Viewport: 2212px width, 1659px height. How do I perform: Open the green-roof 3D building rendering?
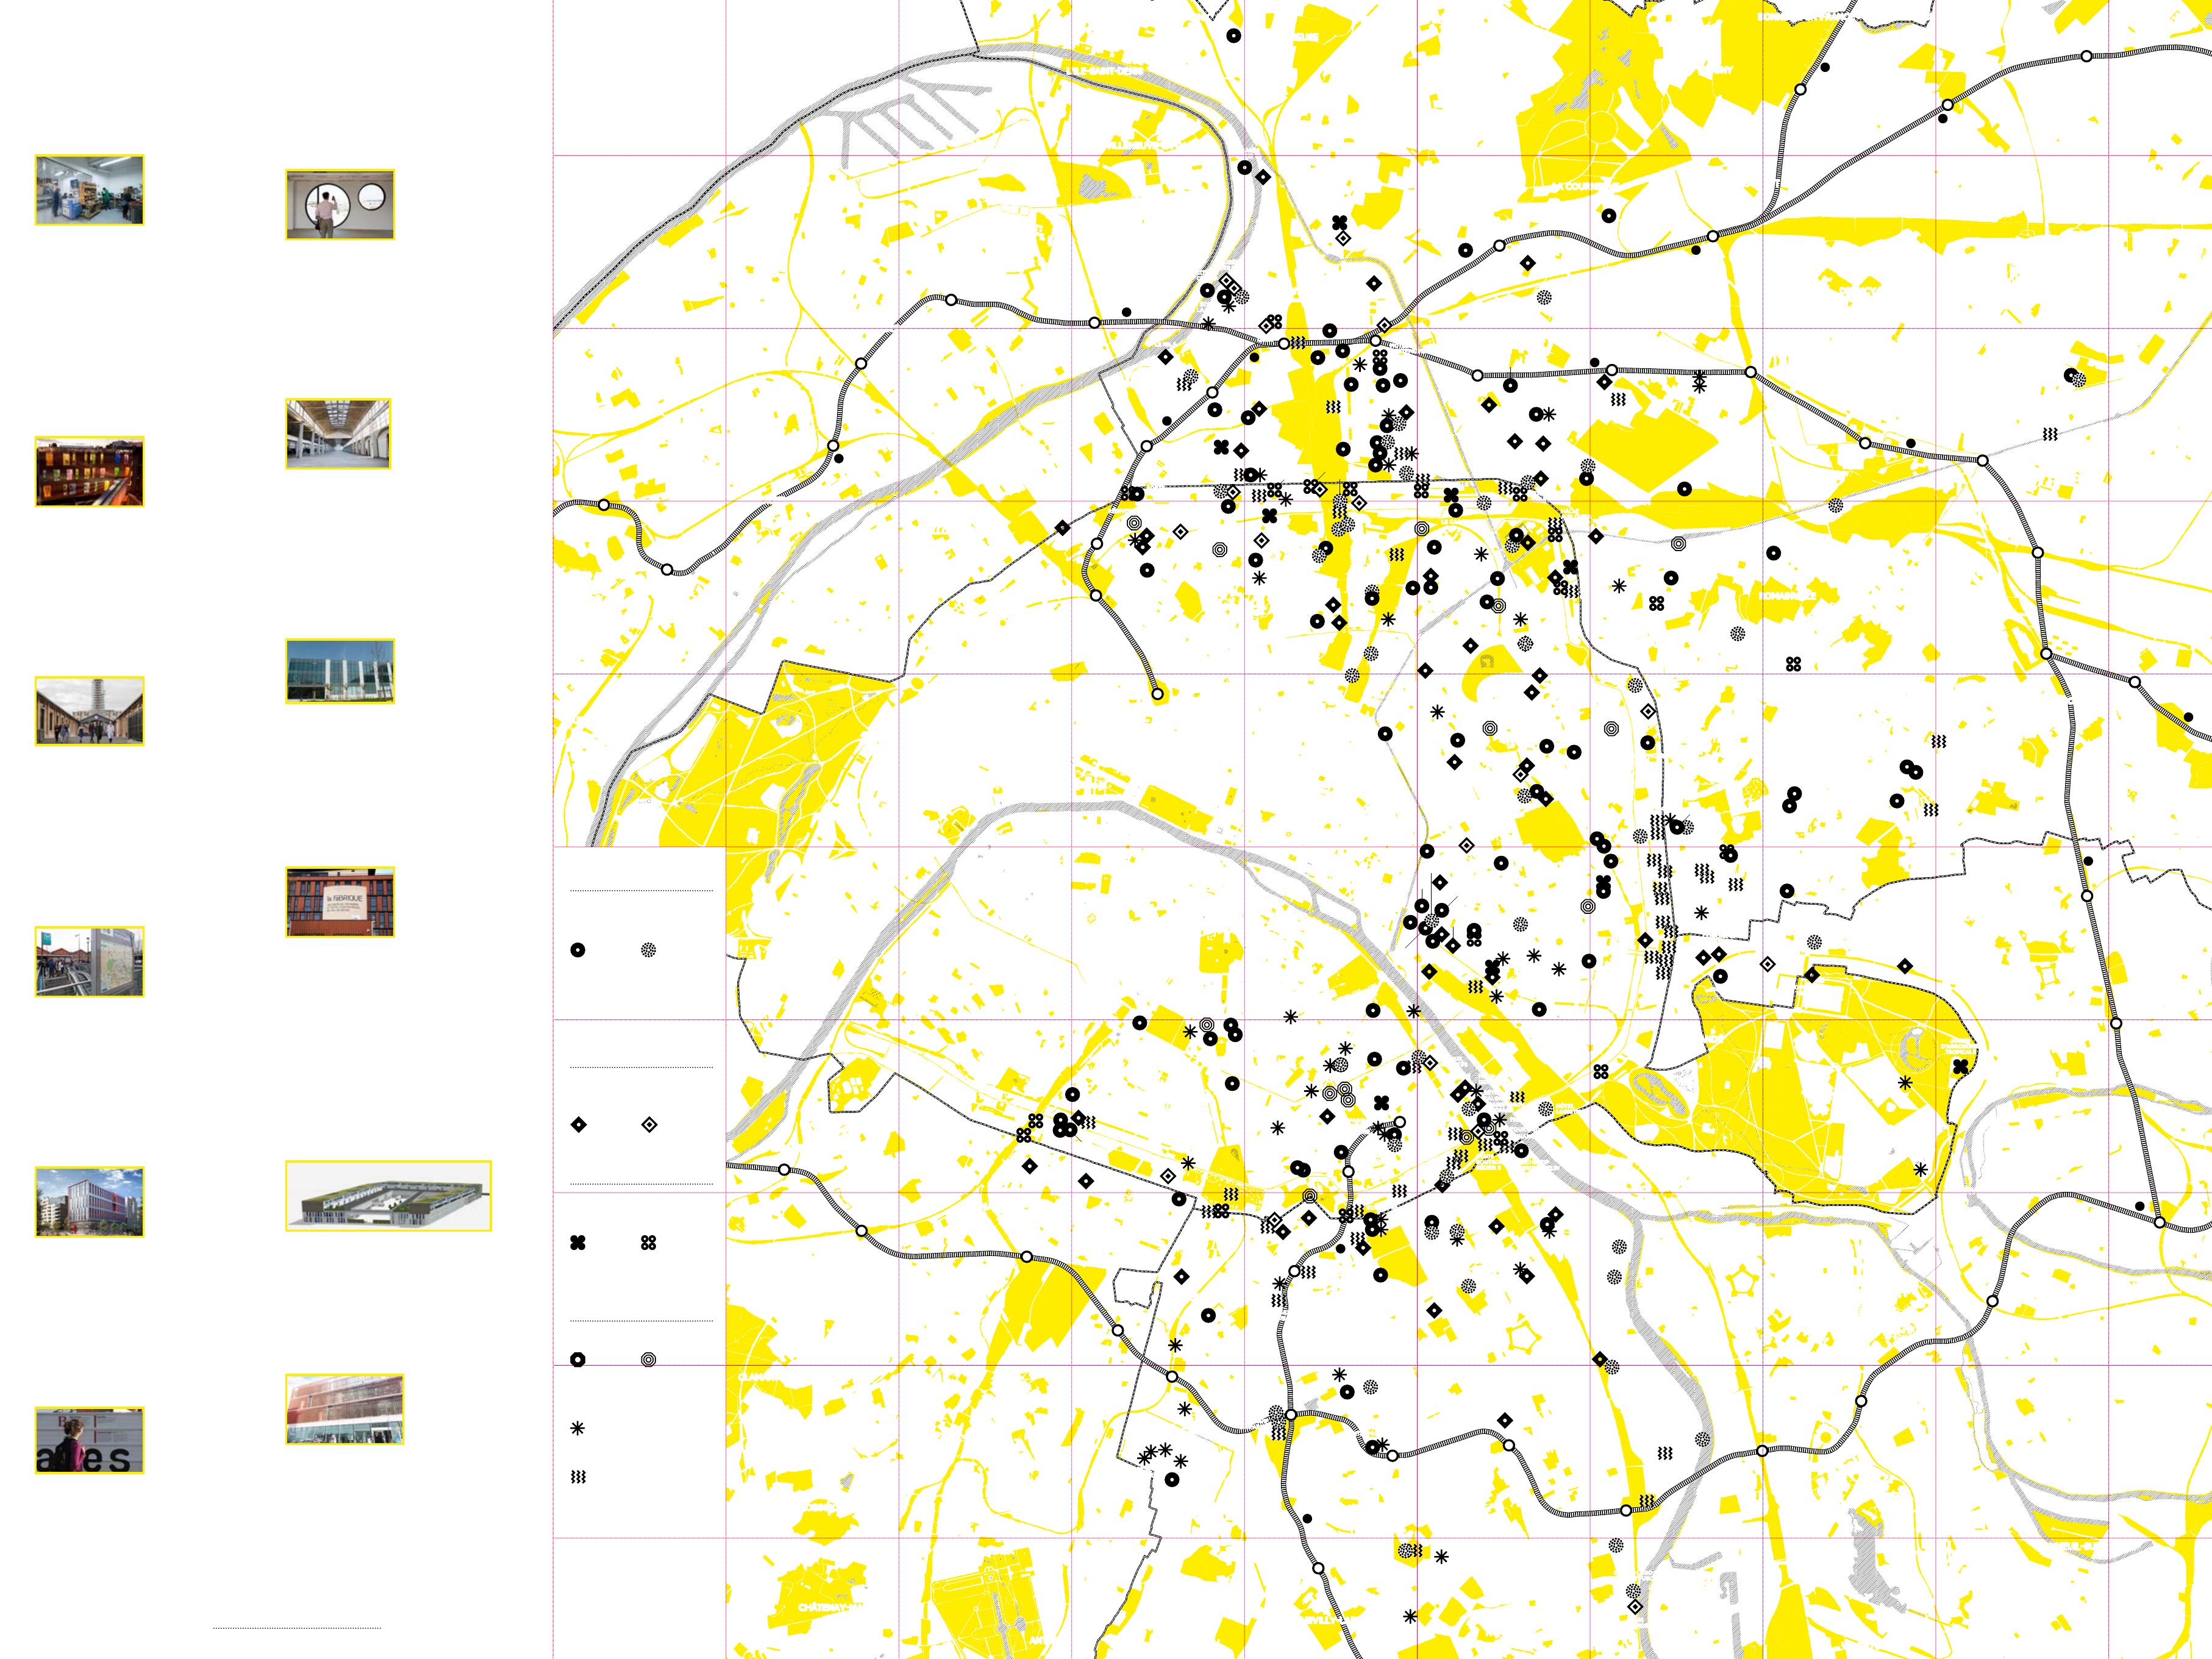pos(388,1196)
